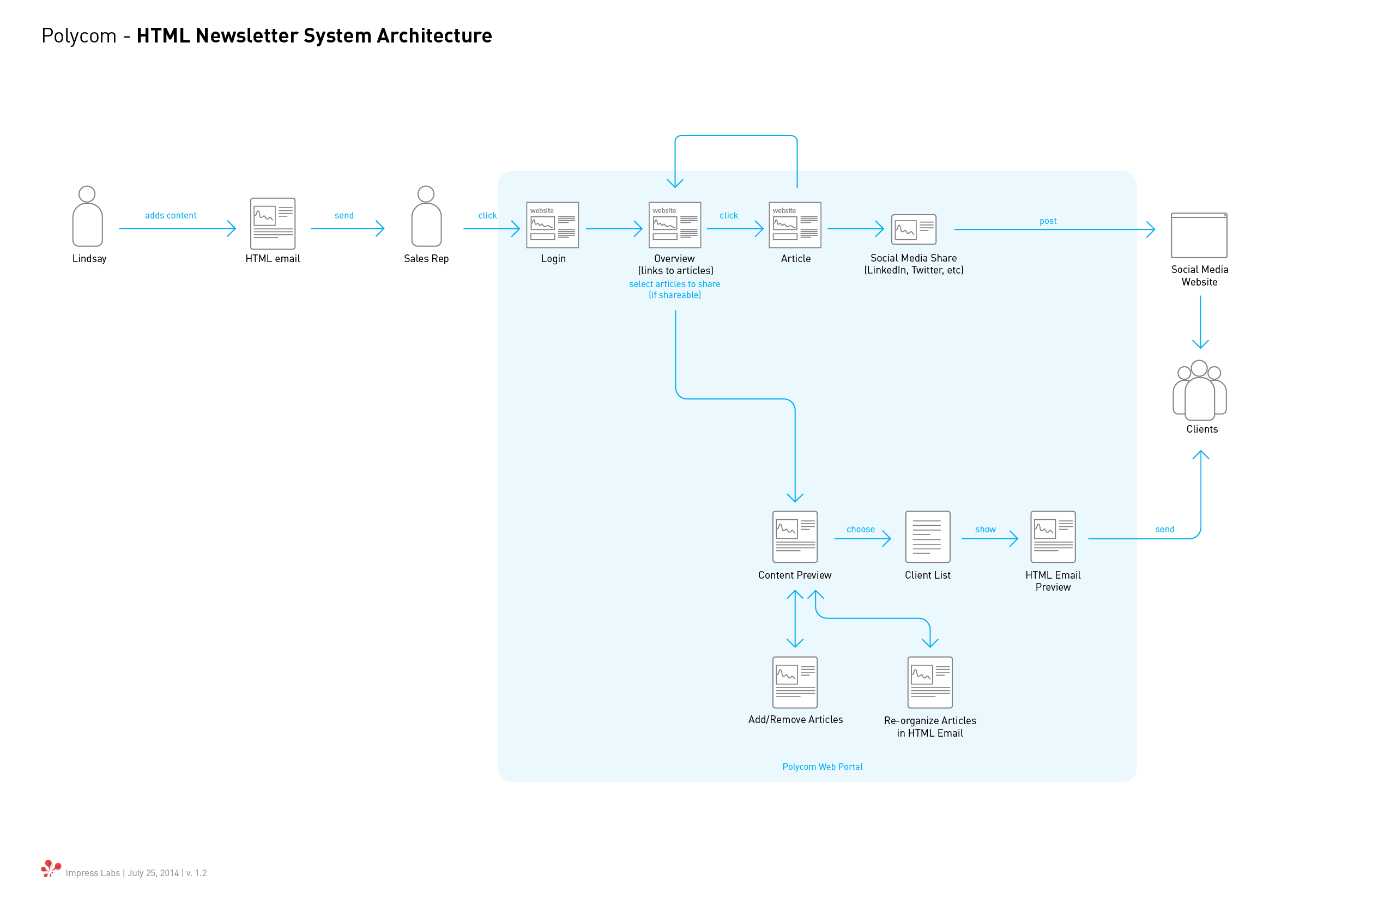Select the Login website page icon

tap(553, 226)
